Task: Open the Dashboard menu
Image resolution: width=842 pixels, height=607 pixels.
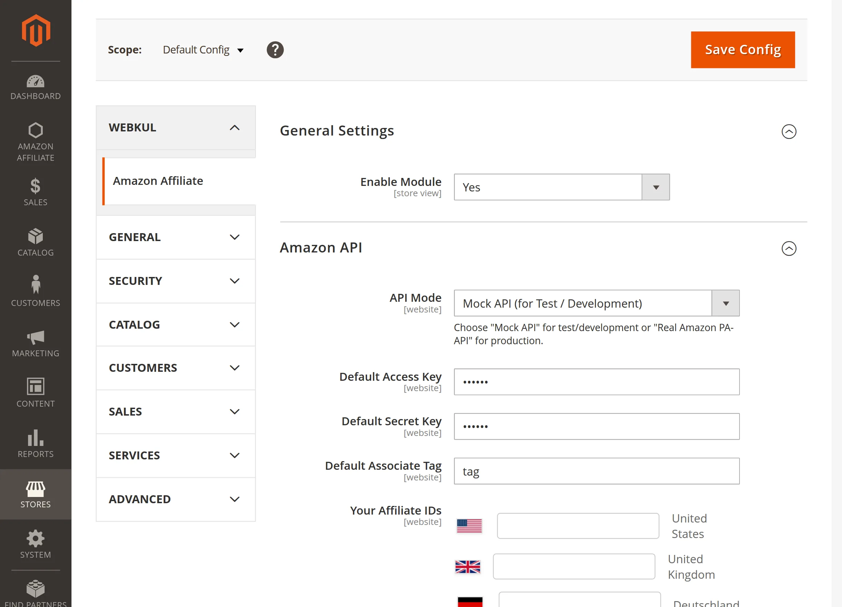Action: (x=36, y=88)
